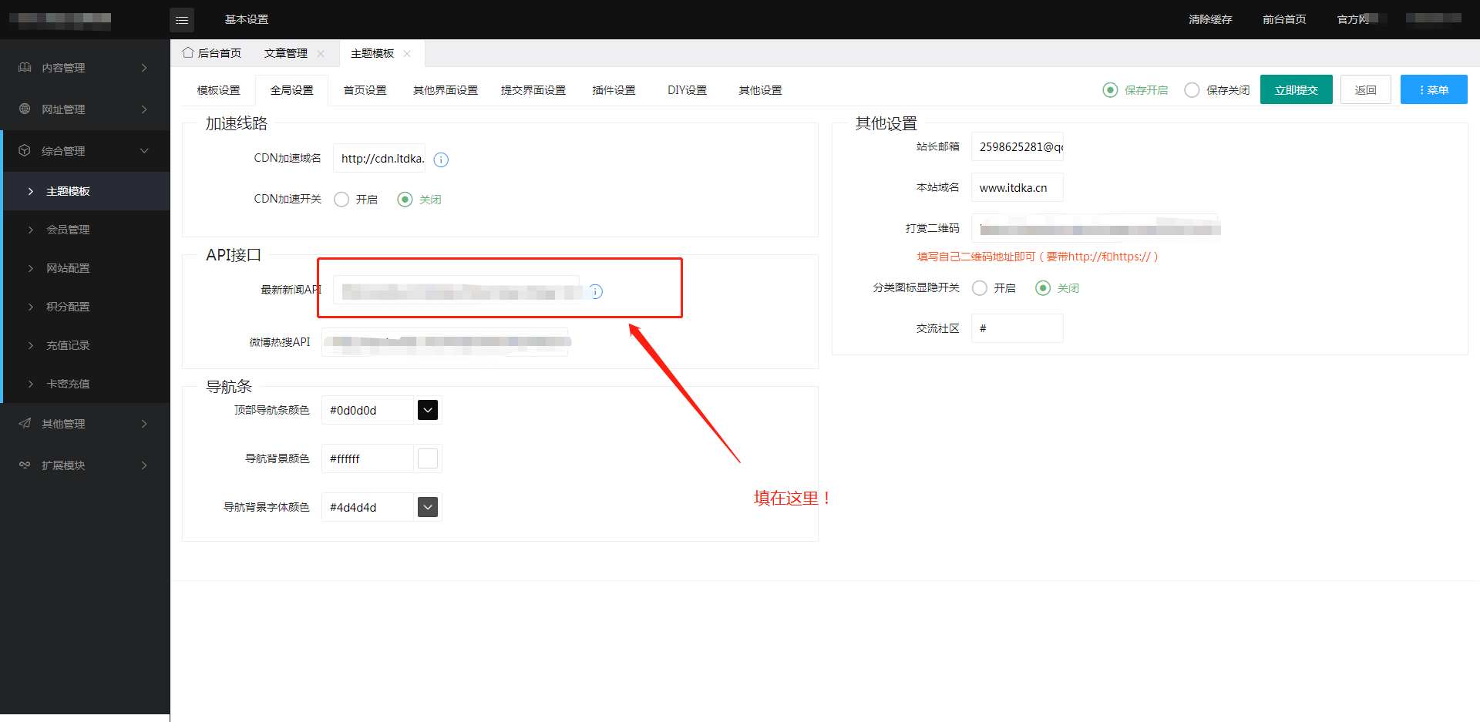Screen dimensions: 1480x722
Task: Click info icon next to 最新新闻API field
Action: 596,291
